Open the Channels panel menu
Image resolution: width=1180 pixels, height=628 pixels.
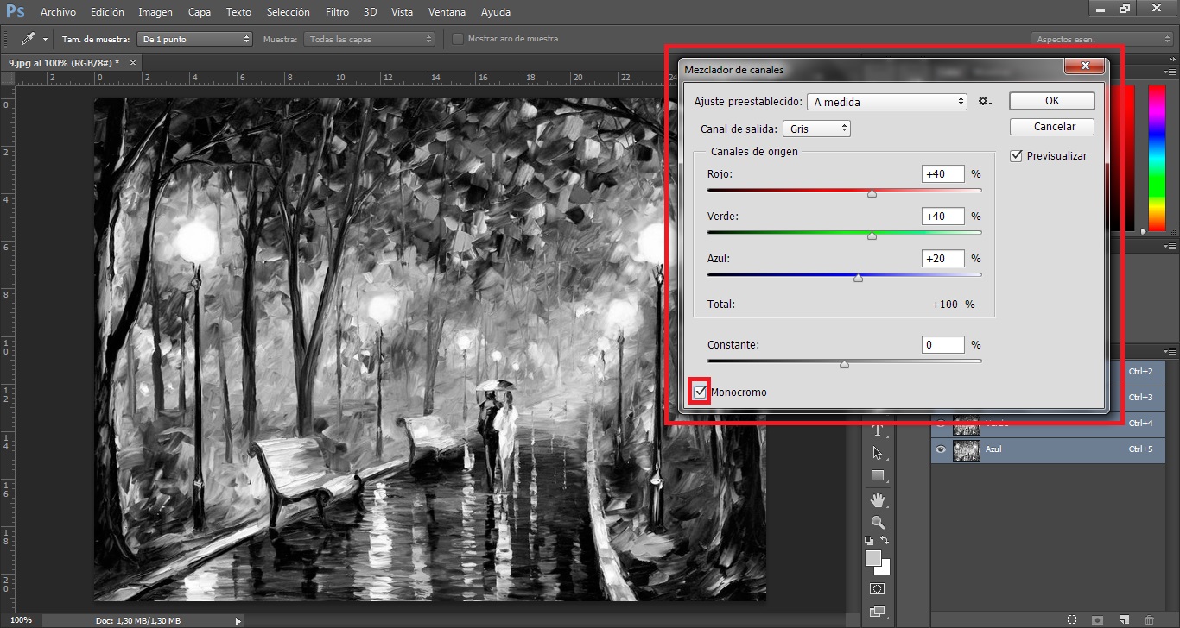pyautogui.click(x=1170, y=352)
